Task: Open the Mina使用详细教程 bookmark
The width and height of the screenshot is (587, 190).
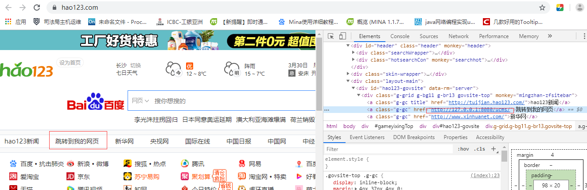Action: (x=308, y=22)
